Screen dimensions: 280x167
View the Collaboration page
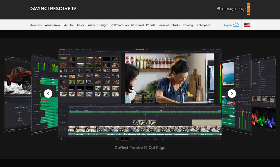tap(119, 25)
